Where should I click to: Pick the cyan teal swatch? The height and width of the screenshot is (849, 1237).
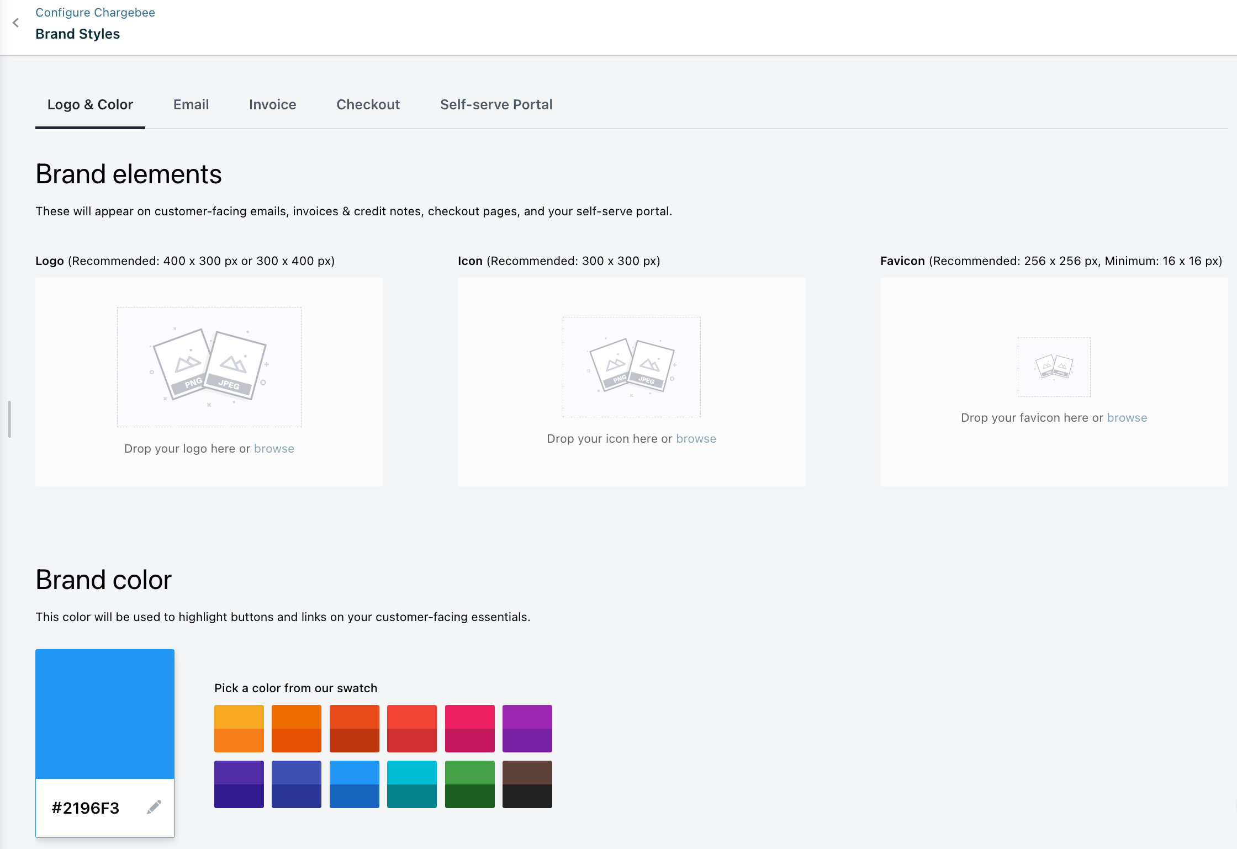[x=412, y=784]
